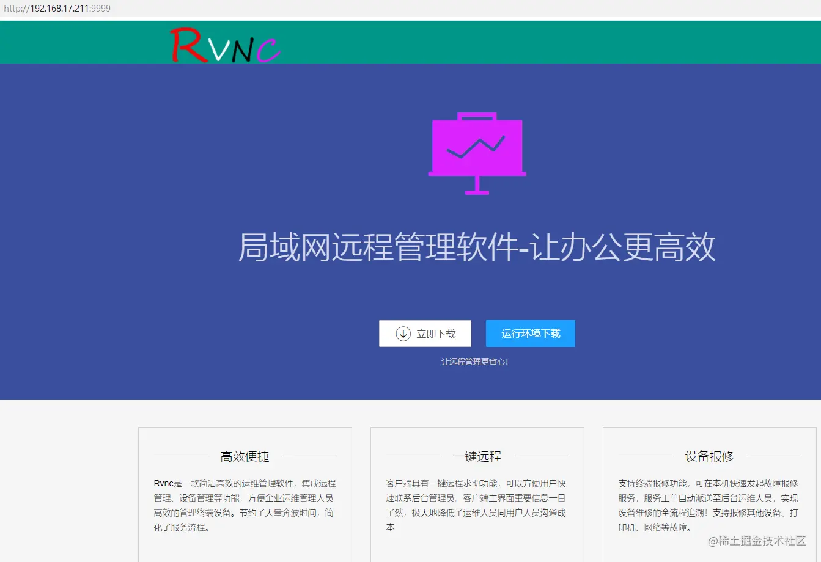The width and height of the screenshot is (821, 562).
Task: Click the download arrow circle icon
Action: (403, 334)
